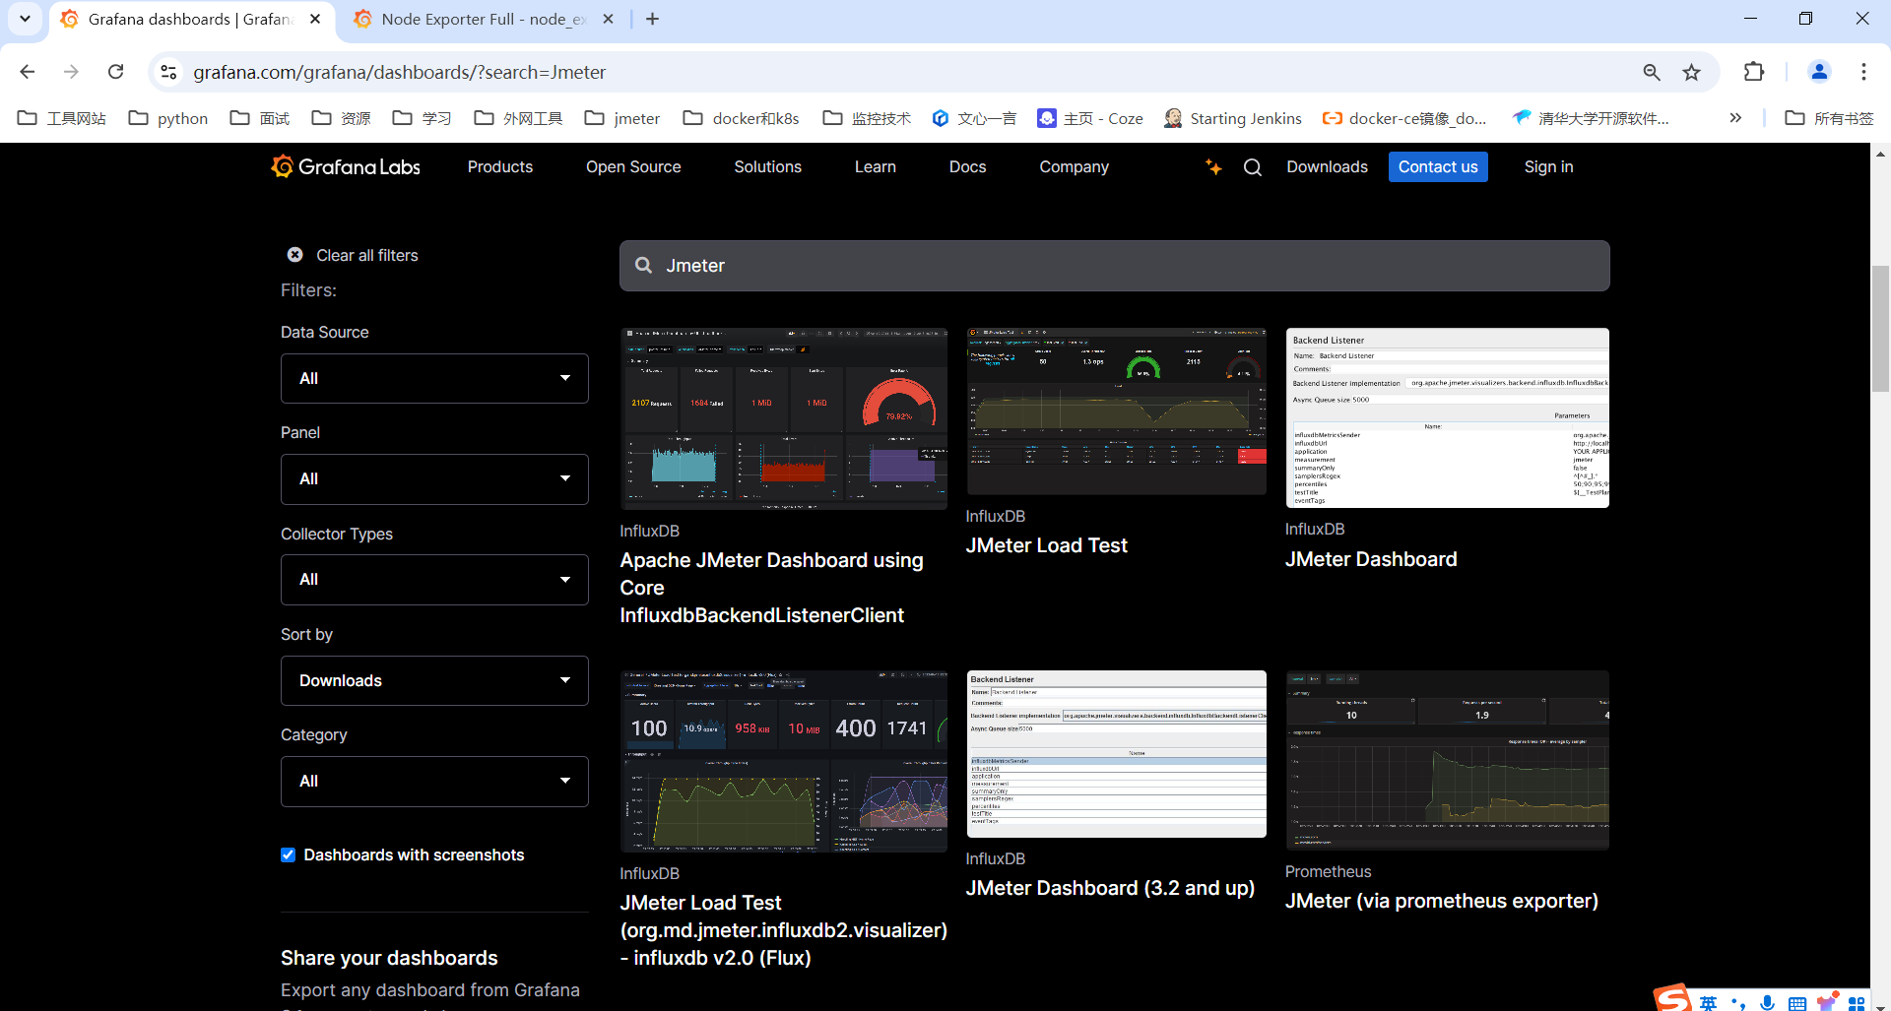Open the 工具网站 bookmark folder
The image size is (1891, 1011).
pyautogui.click(x=62, y=118)
